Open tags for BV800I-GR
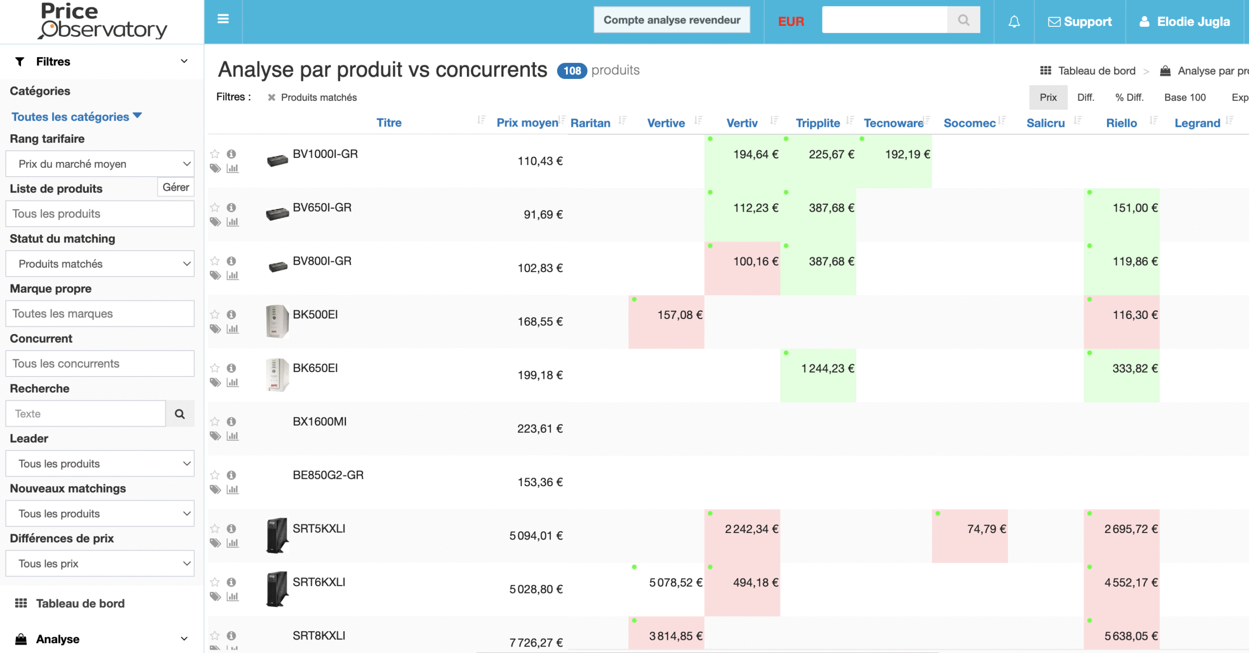The width and height of the screenshot is (1249, 653). (215, 276)
